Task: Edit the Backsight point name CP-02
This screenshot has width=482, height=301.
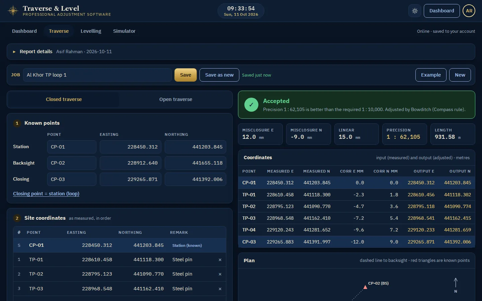Action: (x=72, y=163)
